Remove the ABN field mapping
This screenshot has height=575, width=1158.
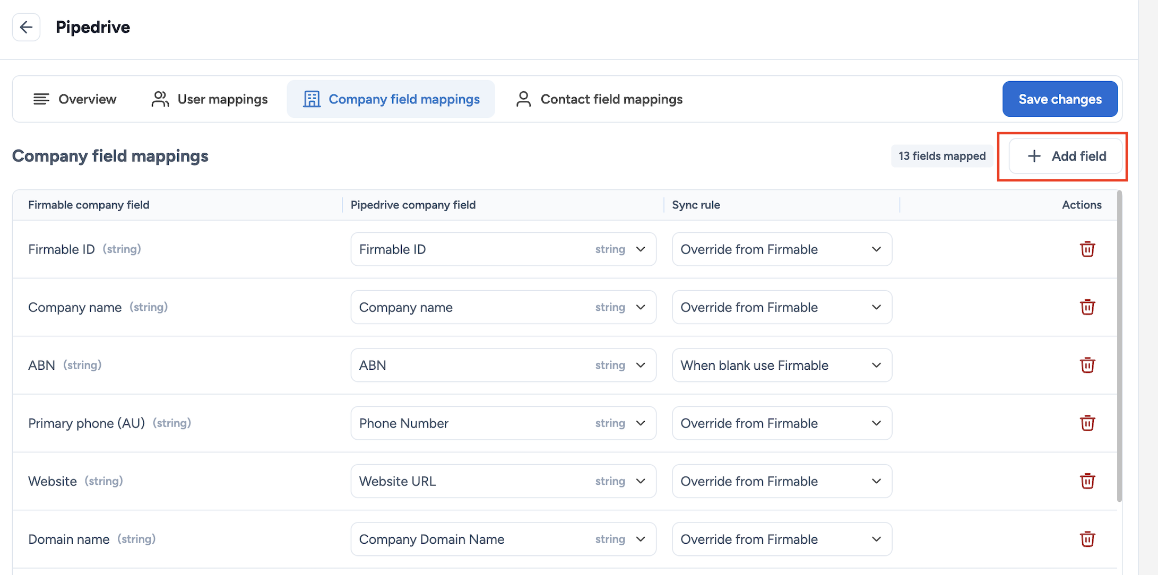click(1087, 365)
